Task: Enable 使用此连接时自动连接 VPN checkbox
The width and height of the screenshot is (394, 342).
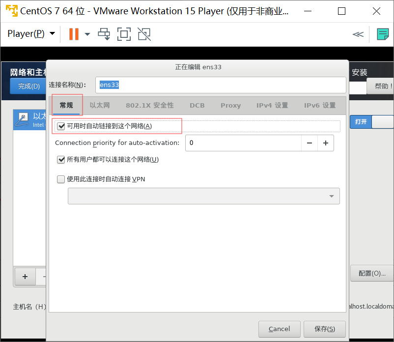Action: [x=61, y=179]
